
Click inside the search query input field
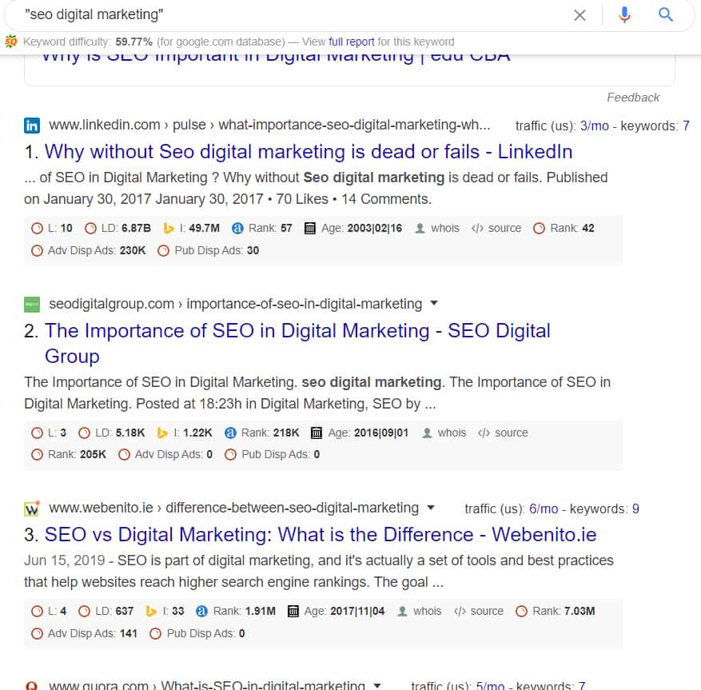(295, 14)
